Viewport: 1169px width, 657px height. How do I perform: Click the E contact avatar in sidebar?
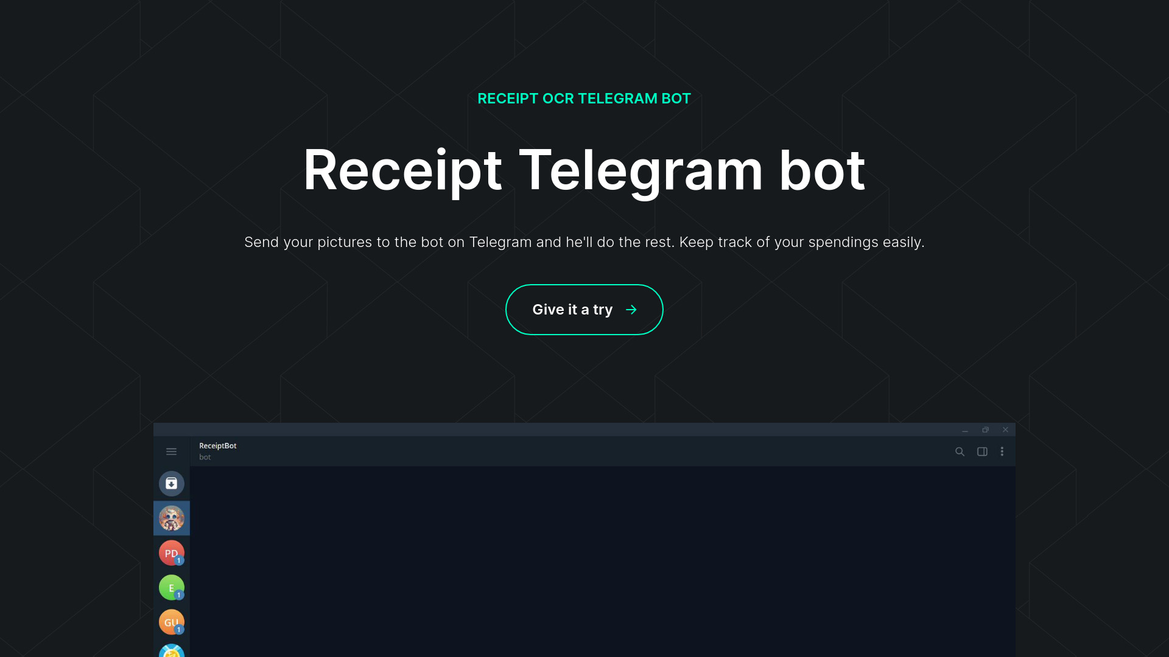172,587
